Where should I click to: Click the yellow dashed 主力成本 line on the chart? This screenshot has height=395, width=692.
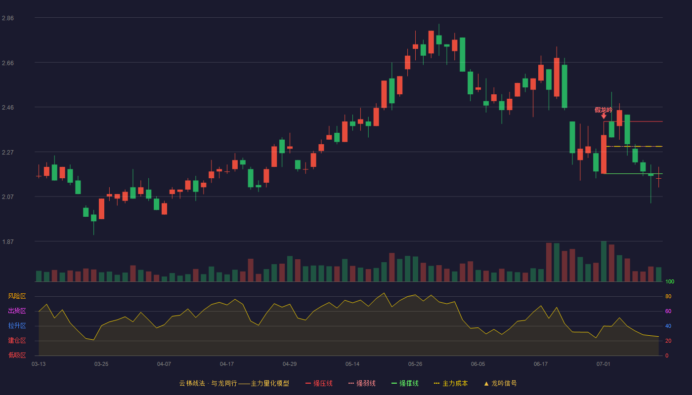(634, 146)
